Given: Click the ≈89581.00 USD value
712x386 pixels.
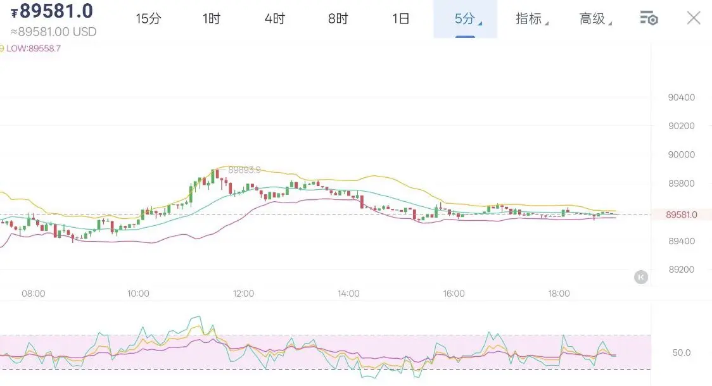Looking at the screenshot, I should (54, 32).
